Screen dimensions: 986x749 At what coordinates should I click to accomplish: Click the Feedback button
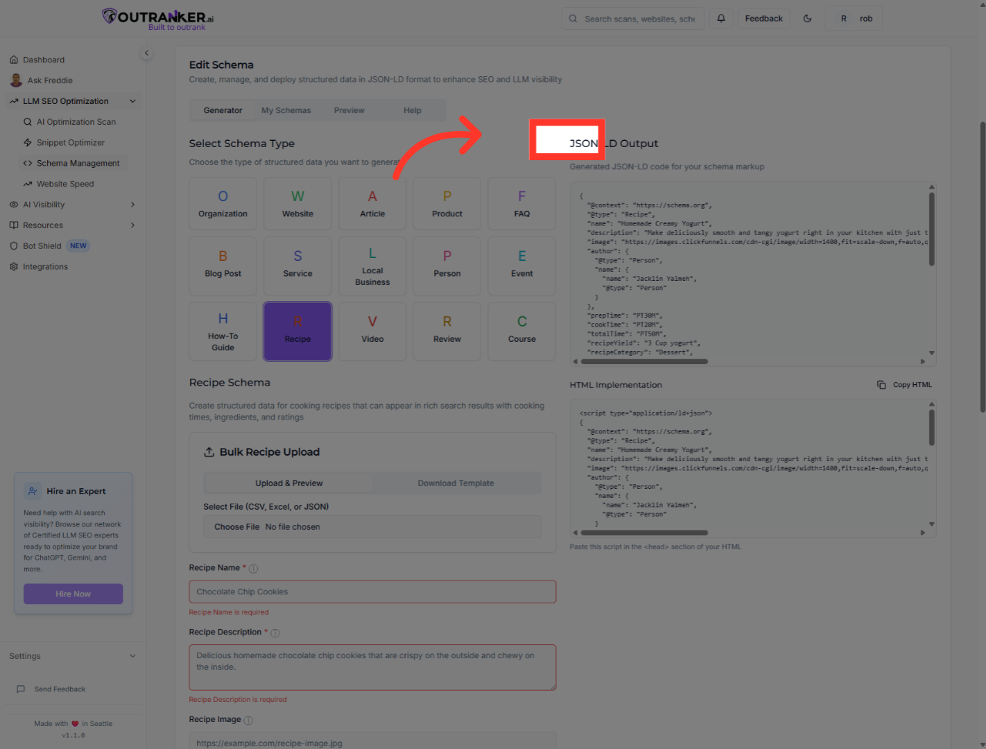[763, 18]
